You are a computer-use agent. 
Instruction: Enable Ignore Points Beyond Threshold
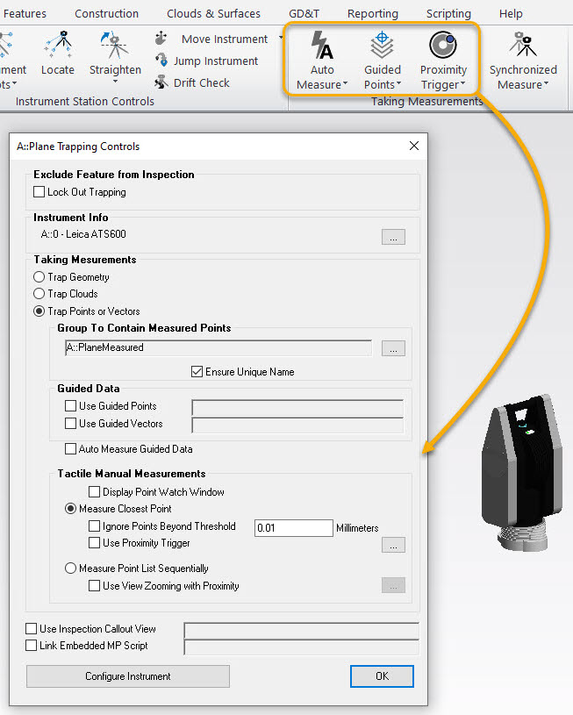(x=95, y=526)
